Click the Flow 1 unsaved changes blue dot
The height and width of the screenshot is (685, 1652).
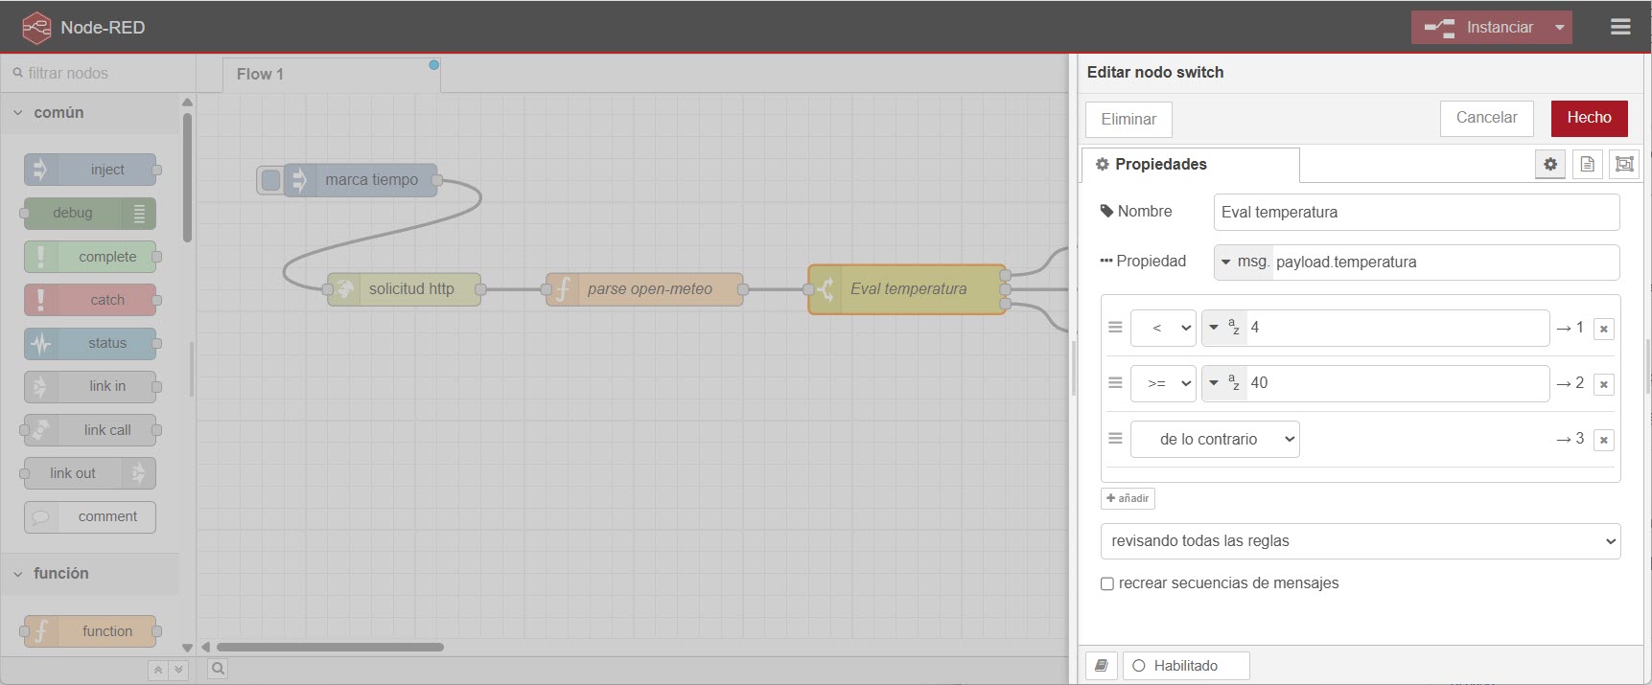coord(434,65)
